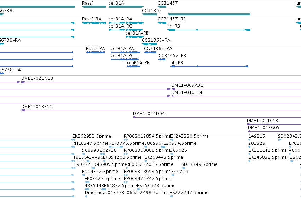Open the Rassf-RA transcript
The image size is (301, 198).
94,23
